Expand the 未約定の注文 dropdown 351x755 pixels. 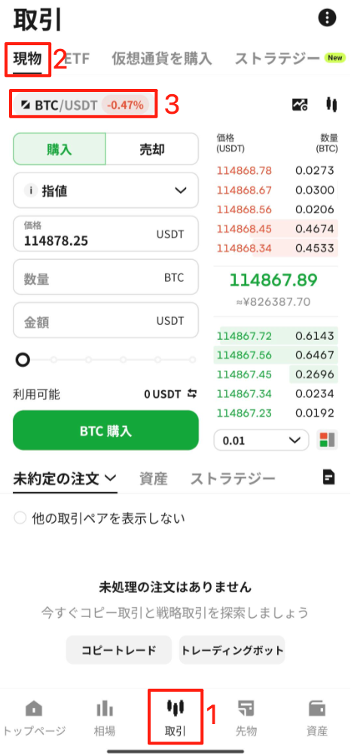pos(65,478)
